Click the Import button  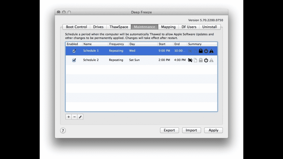tap(191, 130)
